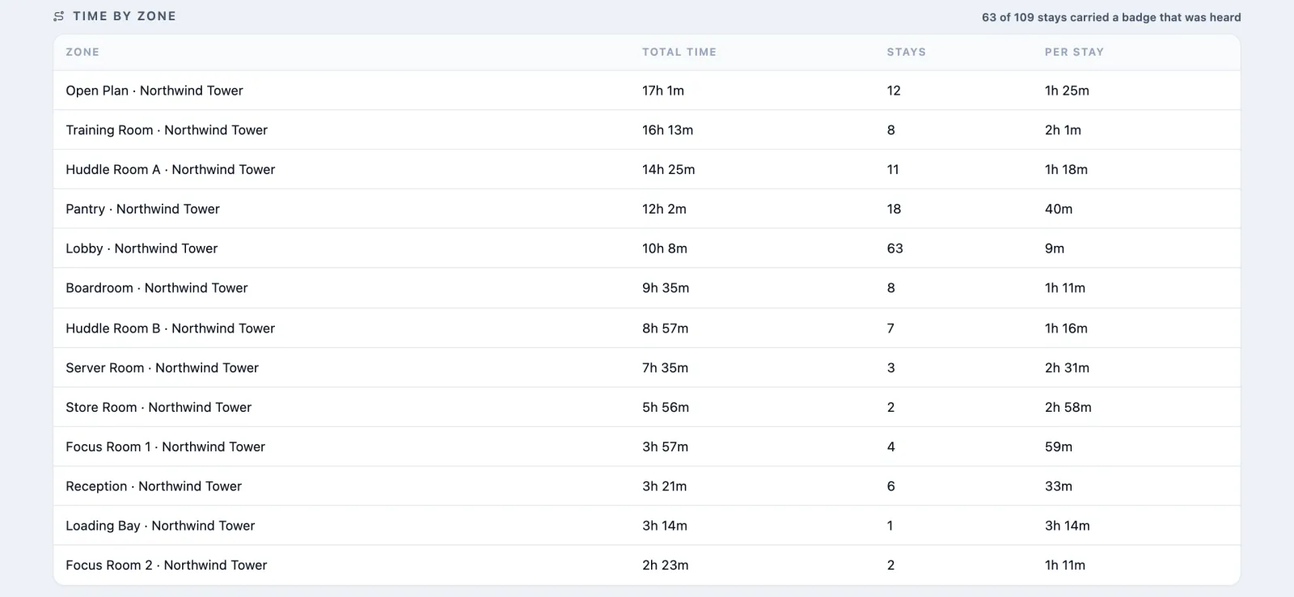Screen dimensions: 1294x597
Task: Click total time value 12h 2m
Action: tap(665, 209)
